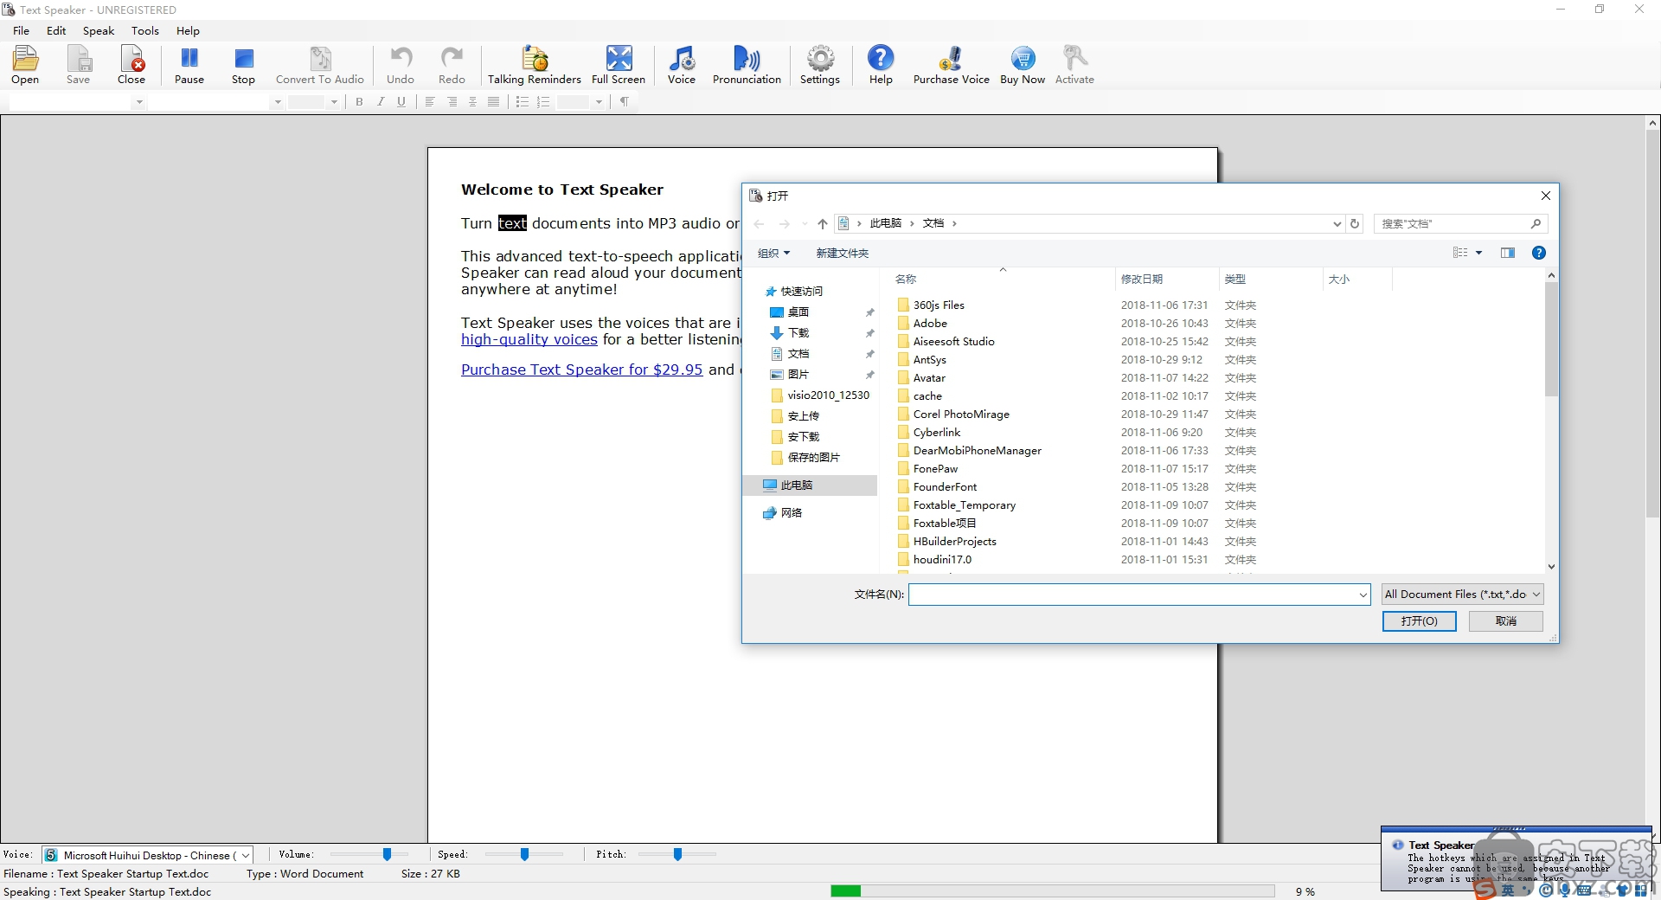The image size is (1661, 900).
Task: Open the Voice settings icon
Action: (x=682, y=65)
